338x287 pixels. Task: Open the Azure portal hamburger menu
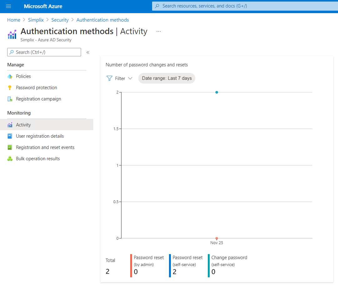8,6
